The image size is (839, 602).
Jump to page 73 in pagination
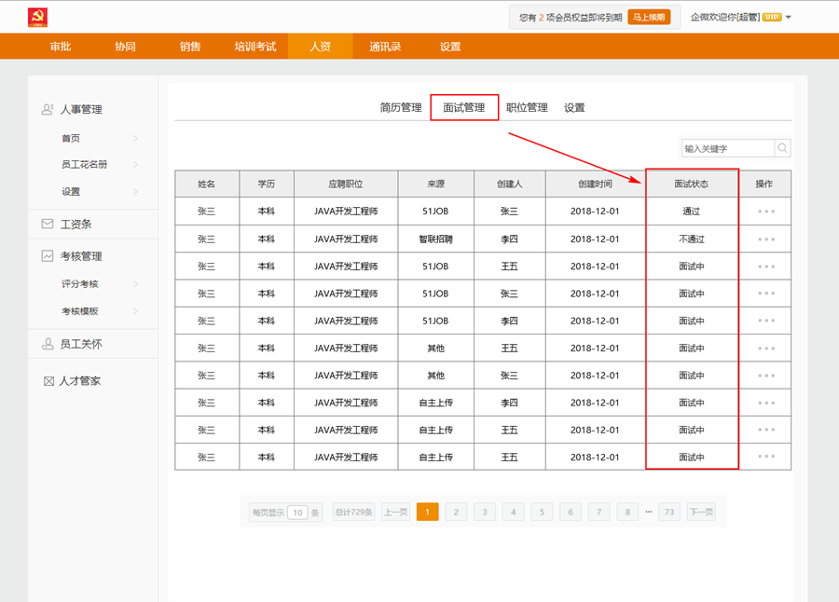point(668,512)
